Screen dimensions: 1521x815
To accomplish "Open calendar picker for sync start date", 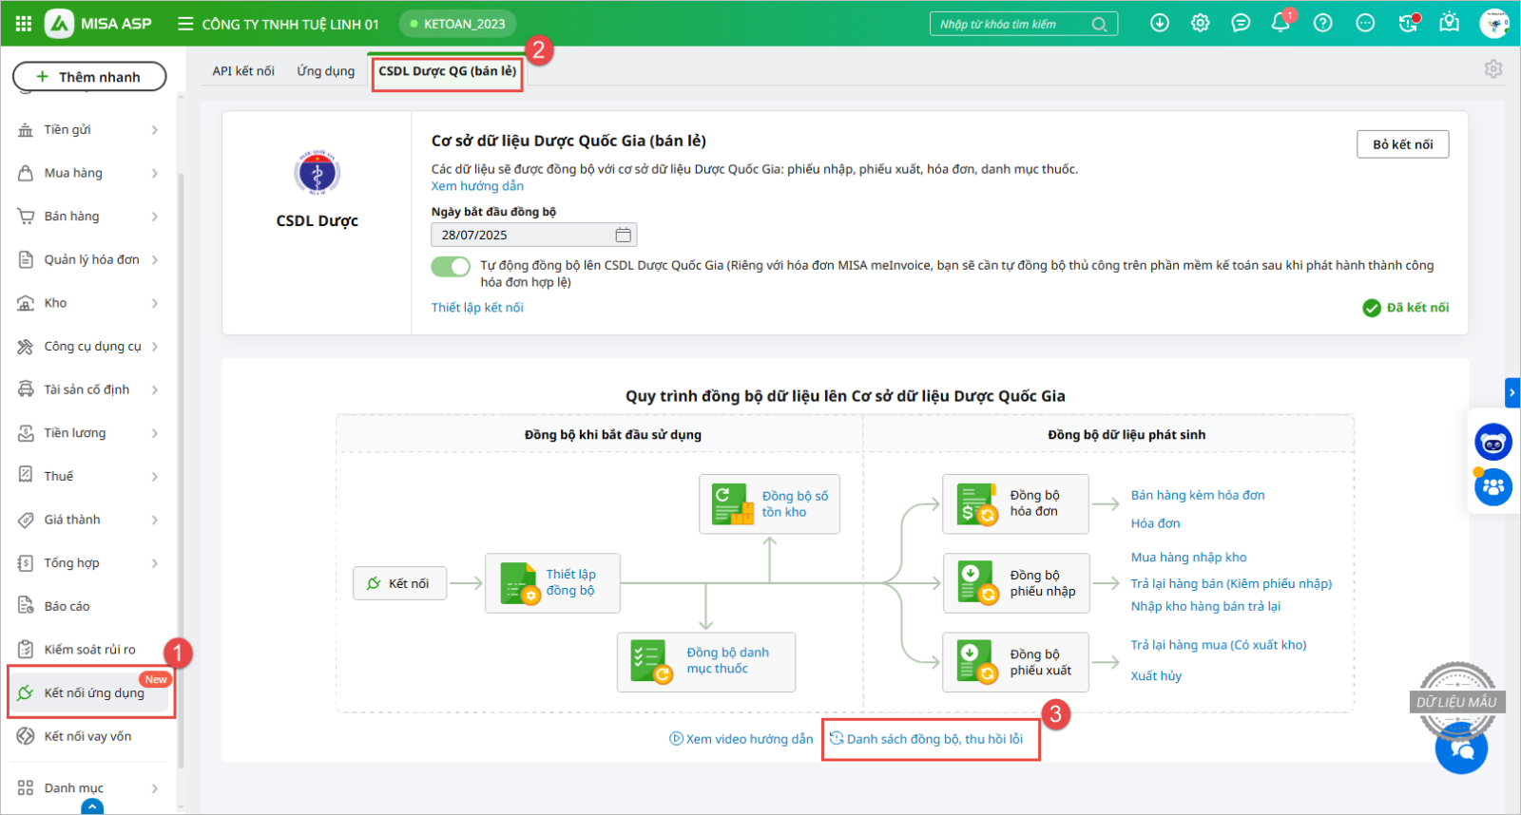I will pyautogui.click(x=623, y=235).
